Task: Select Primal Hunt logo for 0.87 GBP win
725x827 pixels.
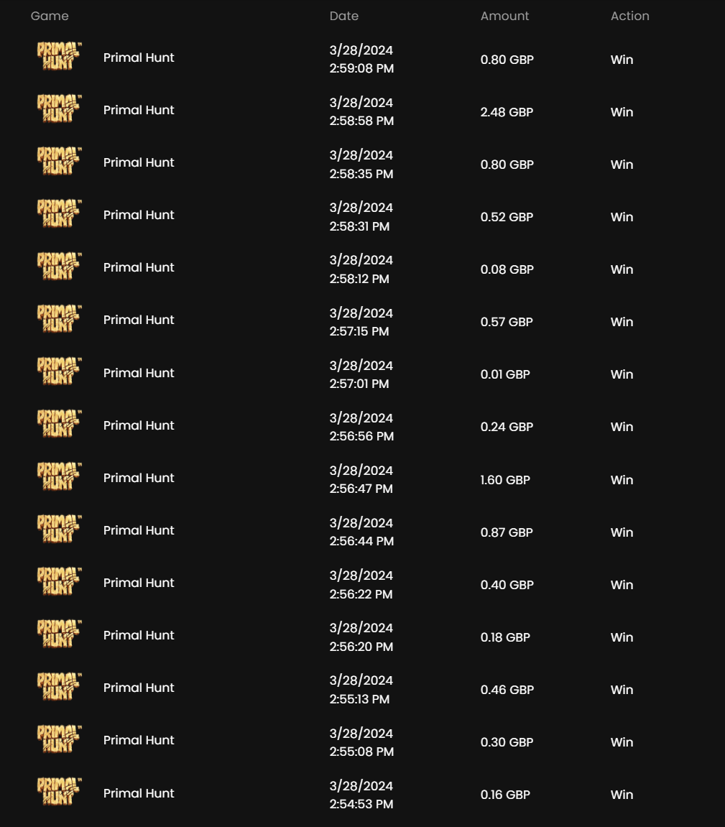Action: [59, 531]
